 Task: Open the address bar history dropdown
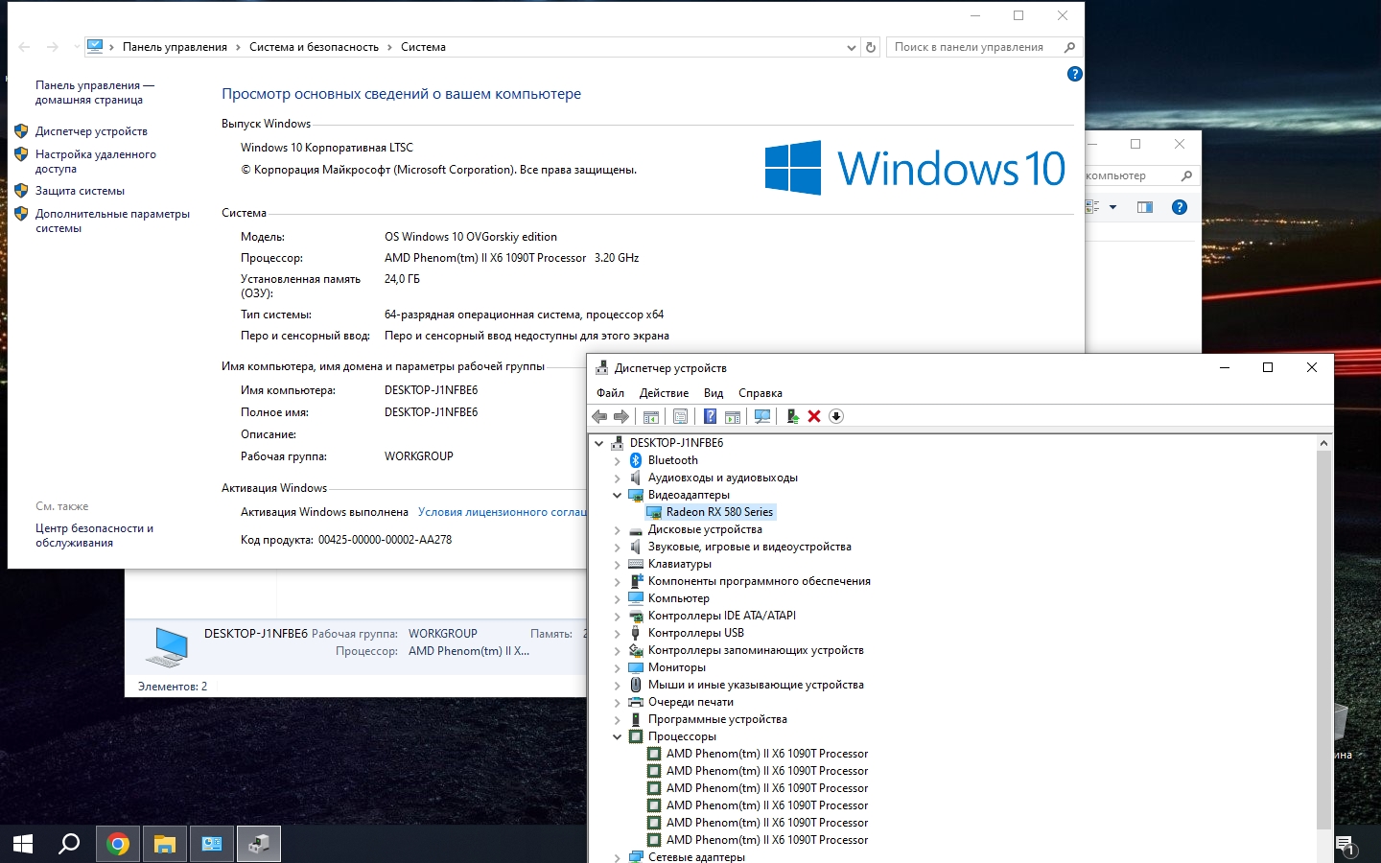tap(851, 47)
